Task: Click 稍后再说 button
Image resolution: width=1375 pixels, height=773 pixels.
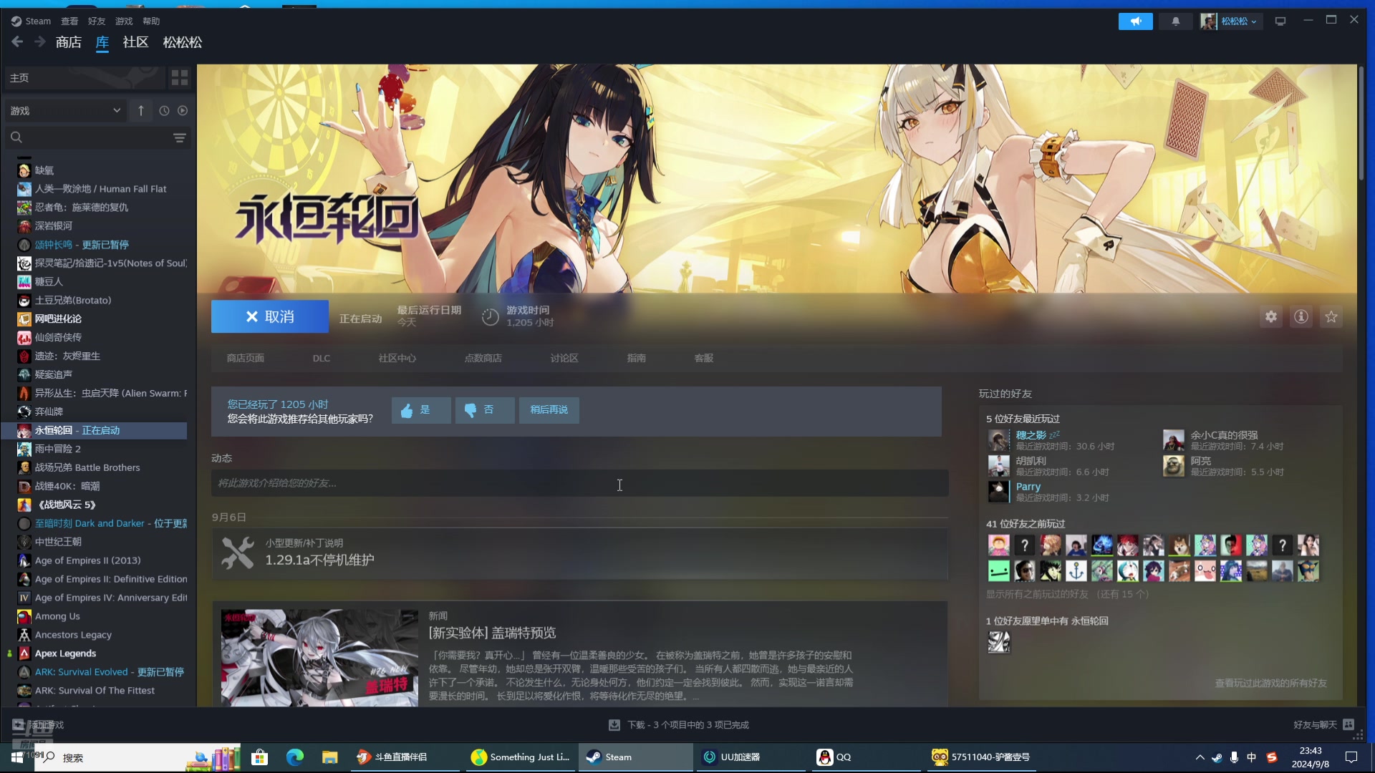Action: coord(549,410)
